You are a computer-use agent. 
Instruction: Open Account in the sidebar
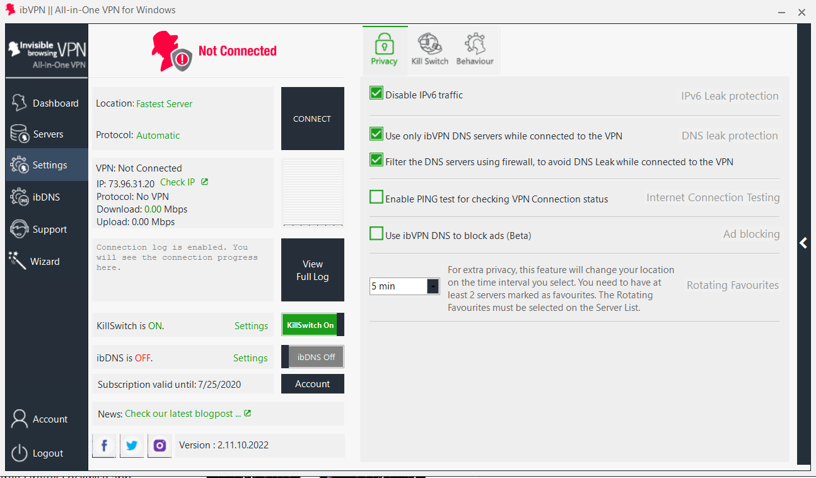tap(47, 419)
